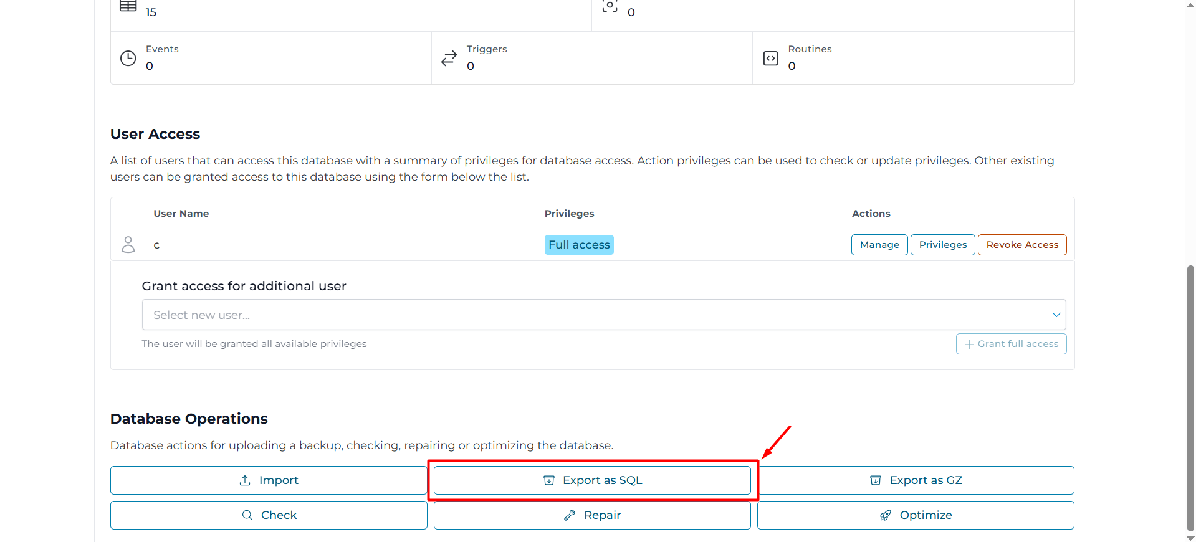This screenshot has height=542, width=1196.
Task: Click the Events clock icon
Action: pos(128,59)
